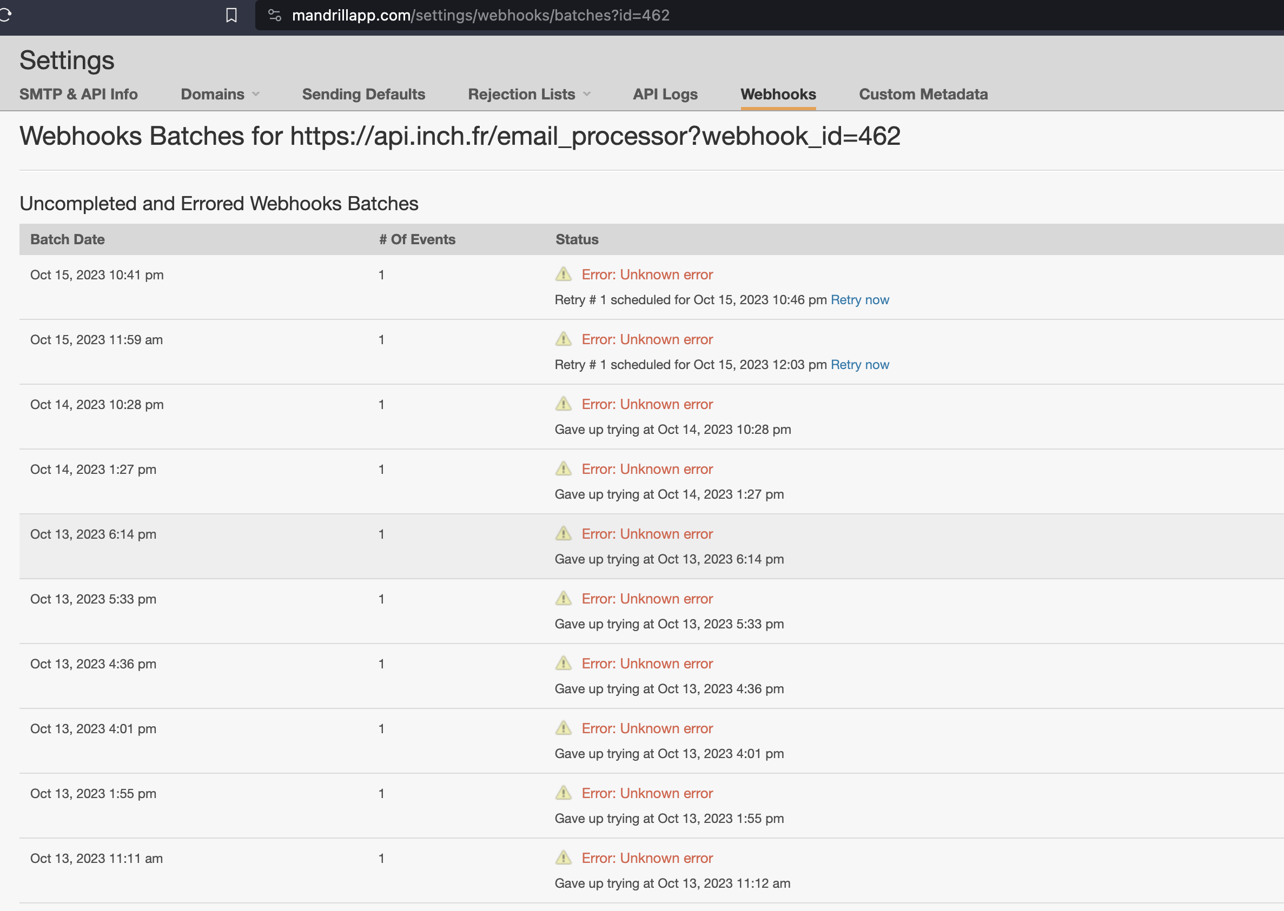Click event count in Oct 13 5:33 pm row

point(381,599)
